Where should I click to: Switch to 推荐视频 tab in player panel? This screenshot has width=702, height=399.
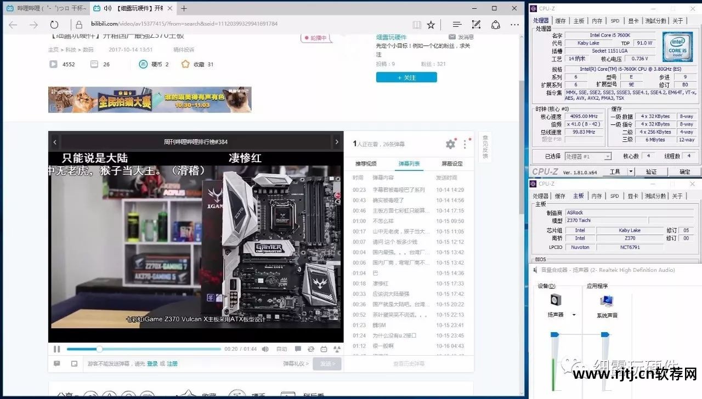pyautogui.click(x=366, y=164)
